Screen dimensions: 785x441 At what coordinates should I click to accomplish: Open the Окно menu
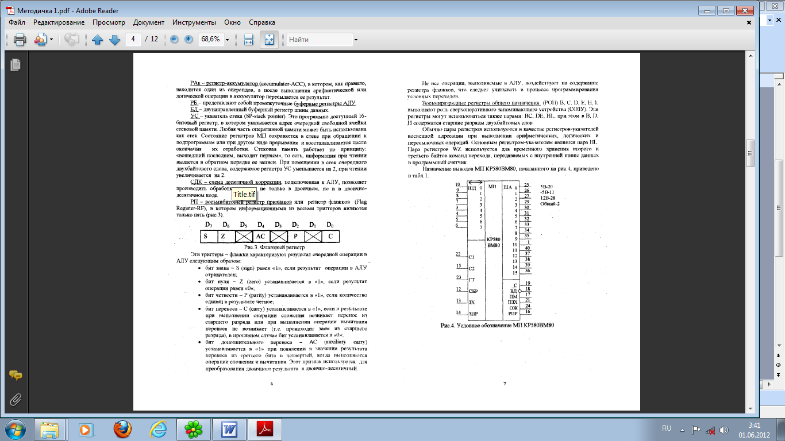tap(233, 22)
